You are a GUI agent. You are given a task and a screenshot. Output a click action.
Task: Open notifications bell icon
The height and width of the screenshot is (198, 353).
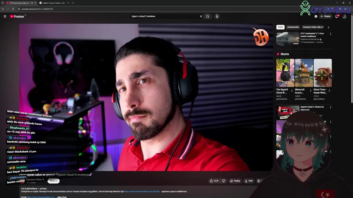pyautogui.click(x=337, y=16)
